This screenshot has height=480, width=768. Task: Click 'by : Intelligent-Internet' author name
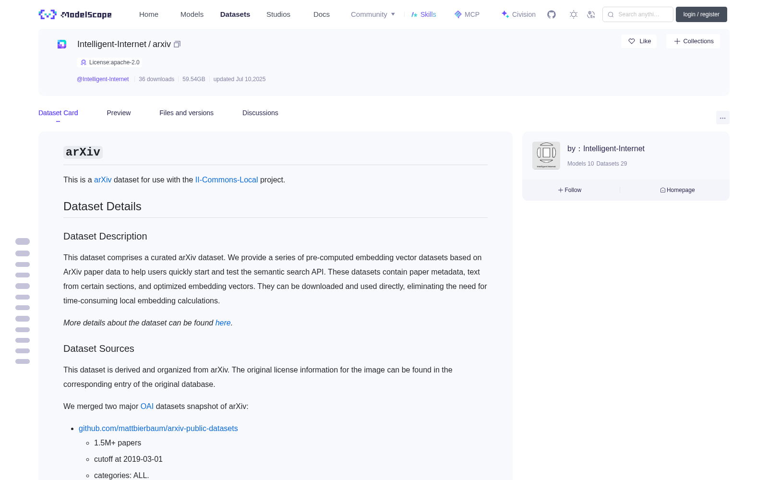coord(606,149)
